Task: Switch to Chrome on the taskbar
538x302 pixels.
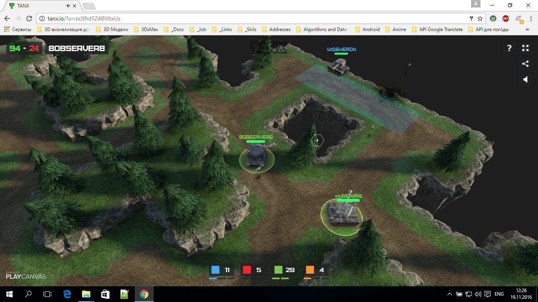Action: 144,294
